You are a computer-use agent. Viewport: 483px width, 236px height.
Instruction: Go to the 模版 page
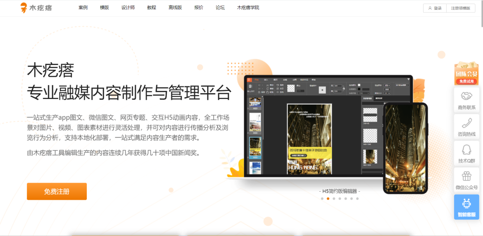(104, 8)
